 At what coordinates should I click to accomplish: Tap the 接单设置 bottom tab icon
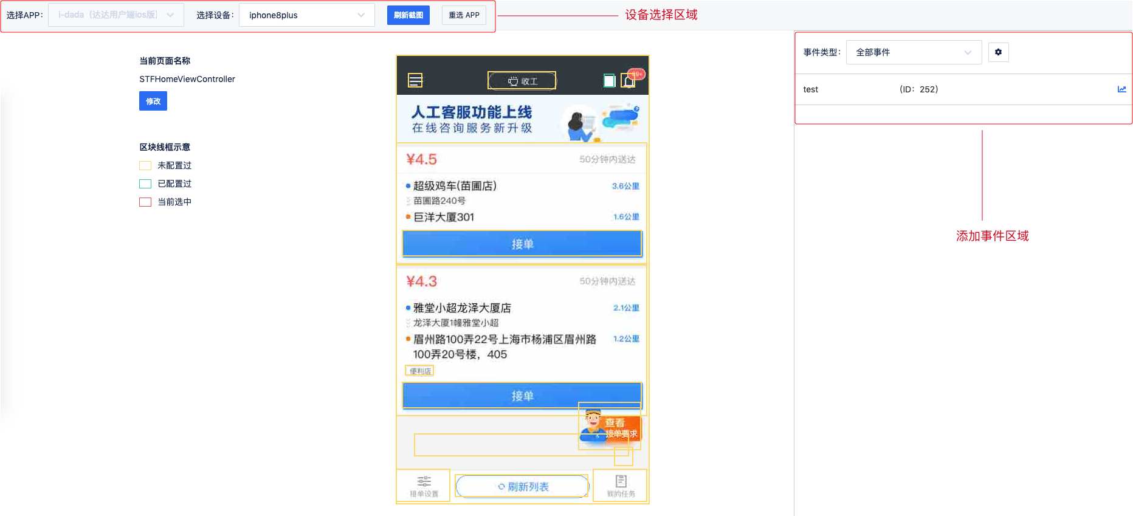coord(424,486)
